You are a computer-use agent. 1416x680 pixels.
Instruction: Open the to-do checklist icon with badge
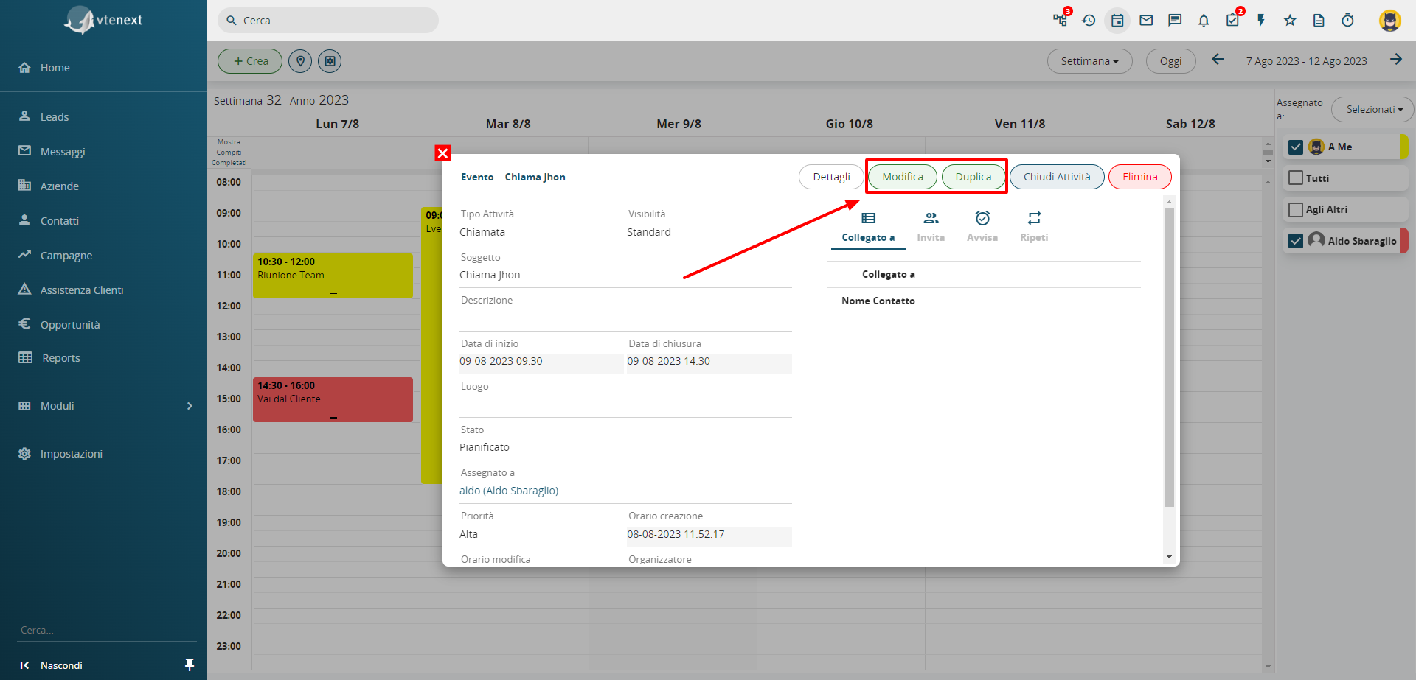pyautogui.click(x=1232, y=21)
